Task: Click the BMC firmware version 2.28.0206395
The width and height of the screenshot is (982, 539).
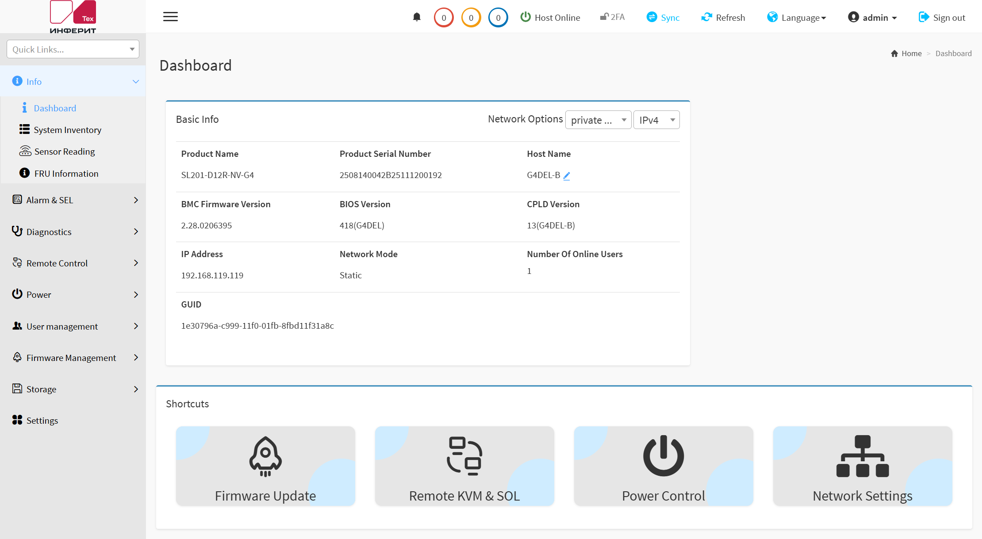Action: pos(207,225)
